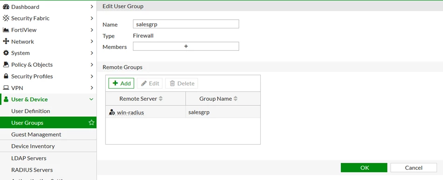Toggle favorite star on User Groups
Screen dimensions: 443x180
tap(91, 123)
